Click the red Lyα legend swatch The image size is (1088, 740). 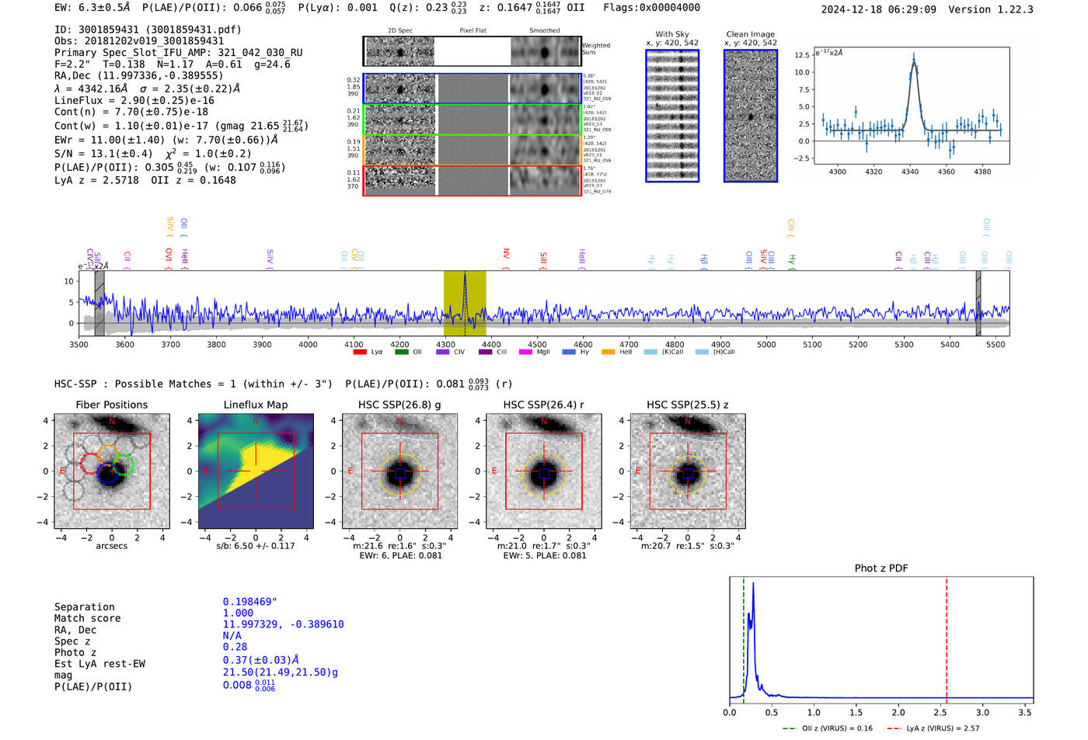360,353
